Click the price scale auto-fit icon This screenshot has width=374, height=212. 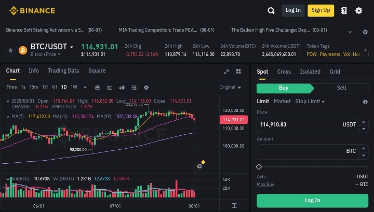(234, 205)
